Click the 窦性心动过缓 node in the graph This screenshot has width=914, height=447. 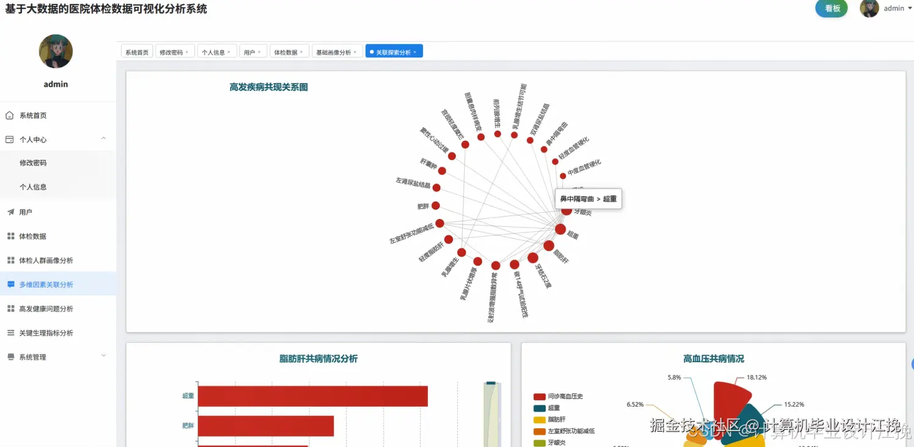coord(452,156)
